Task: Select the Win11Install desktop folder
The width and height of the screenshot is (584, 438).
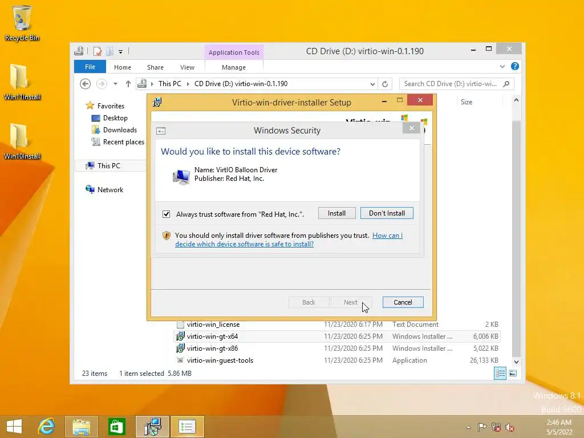Action: point(22,82)
